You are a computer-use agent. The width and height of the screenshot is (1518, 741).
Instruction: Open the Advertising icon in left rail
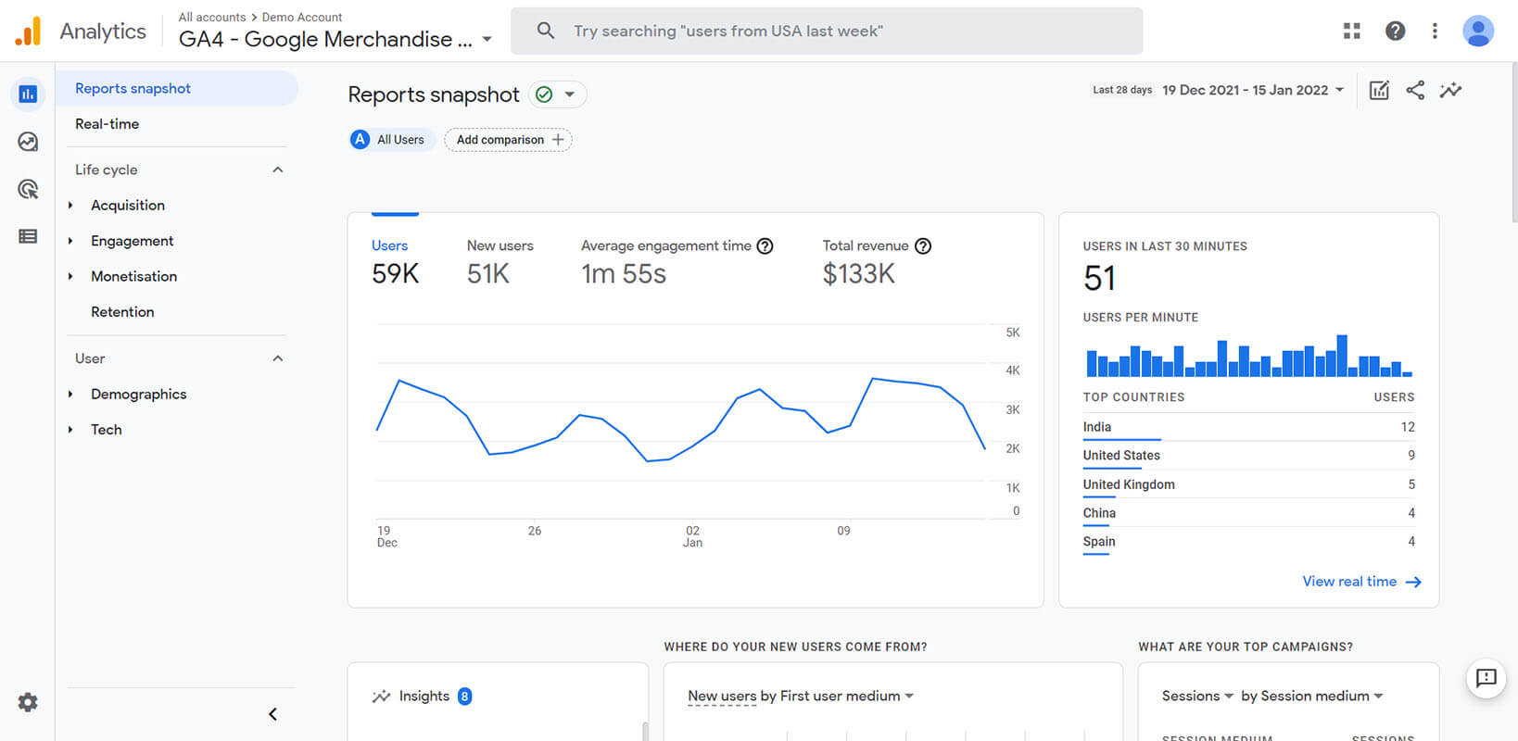pos(28,189)
